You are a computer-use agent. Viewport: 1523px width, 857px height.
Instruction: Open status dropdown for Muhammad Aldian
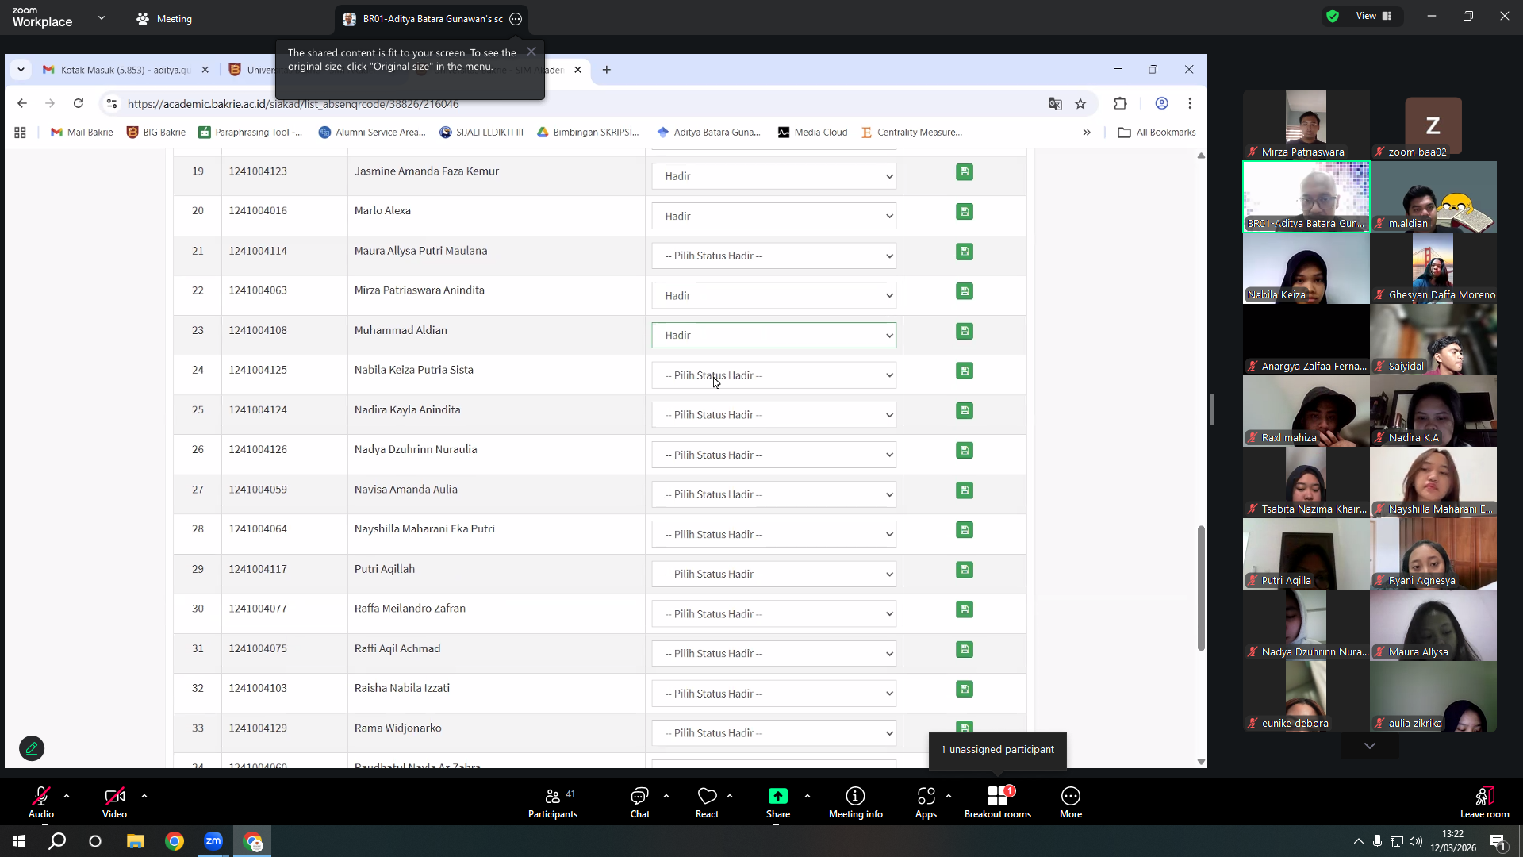pos(774,335)
